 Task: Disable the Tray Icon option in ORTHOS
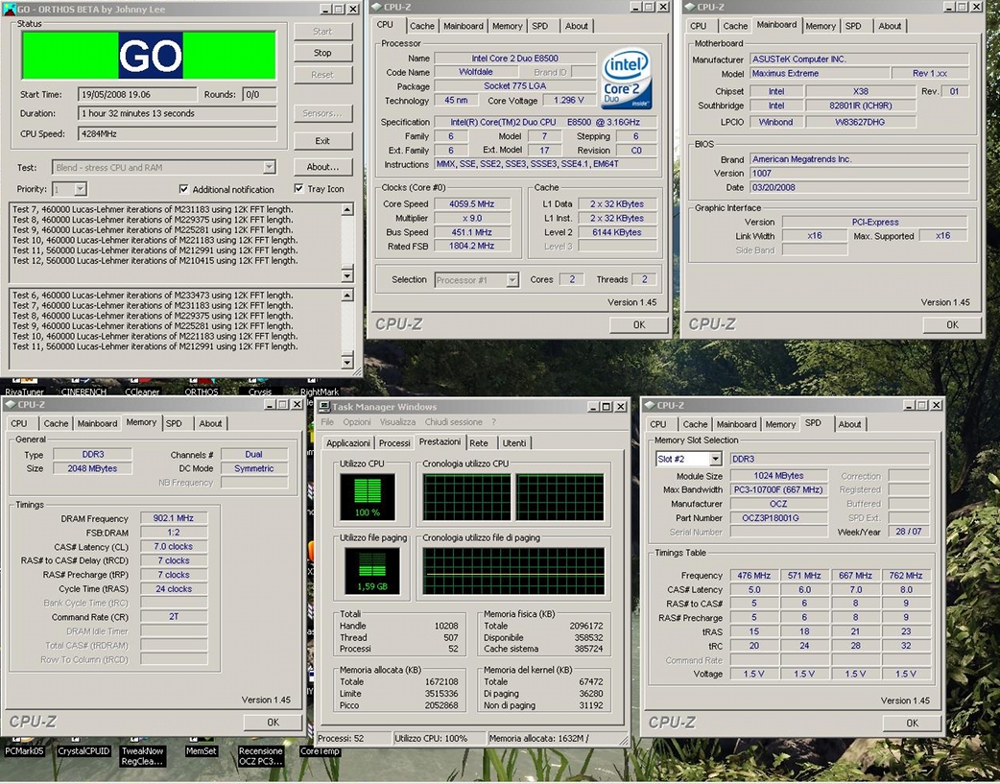point(299,189)
